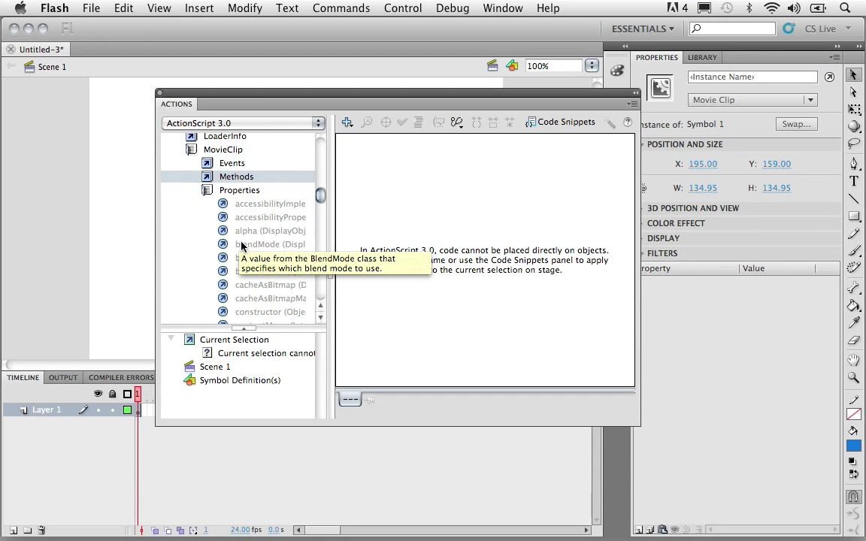Open Movie Clip symbol type dropdown

[x=752, y=100]
